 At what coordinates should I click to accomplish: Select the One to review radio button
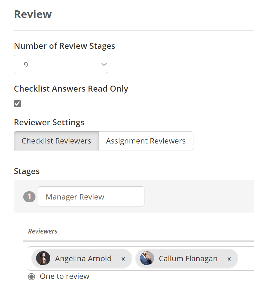tap(31, 276)
